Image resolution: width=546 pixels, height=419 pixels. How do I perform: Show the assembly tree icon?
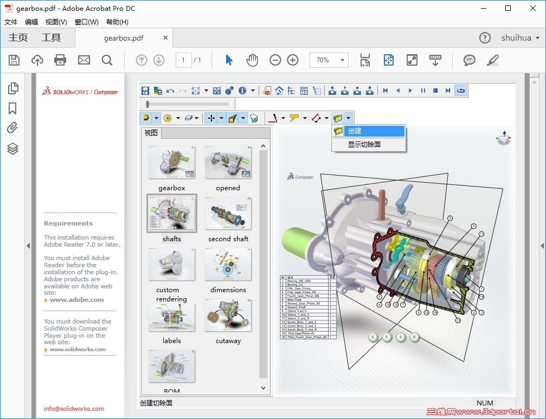(292, 91)
